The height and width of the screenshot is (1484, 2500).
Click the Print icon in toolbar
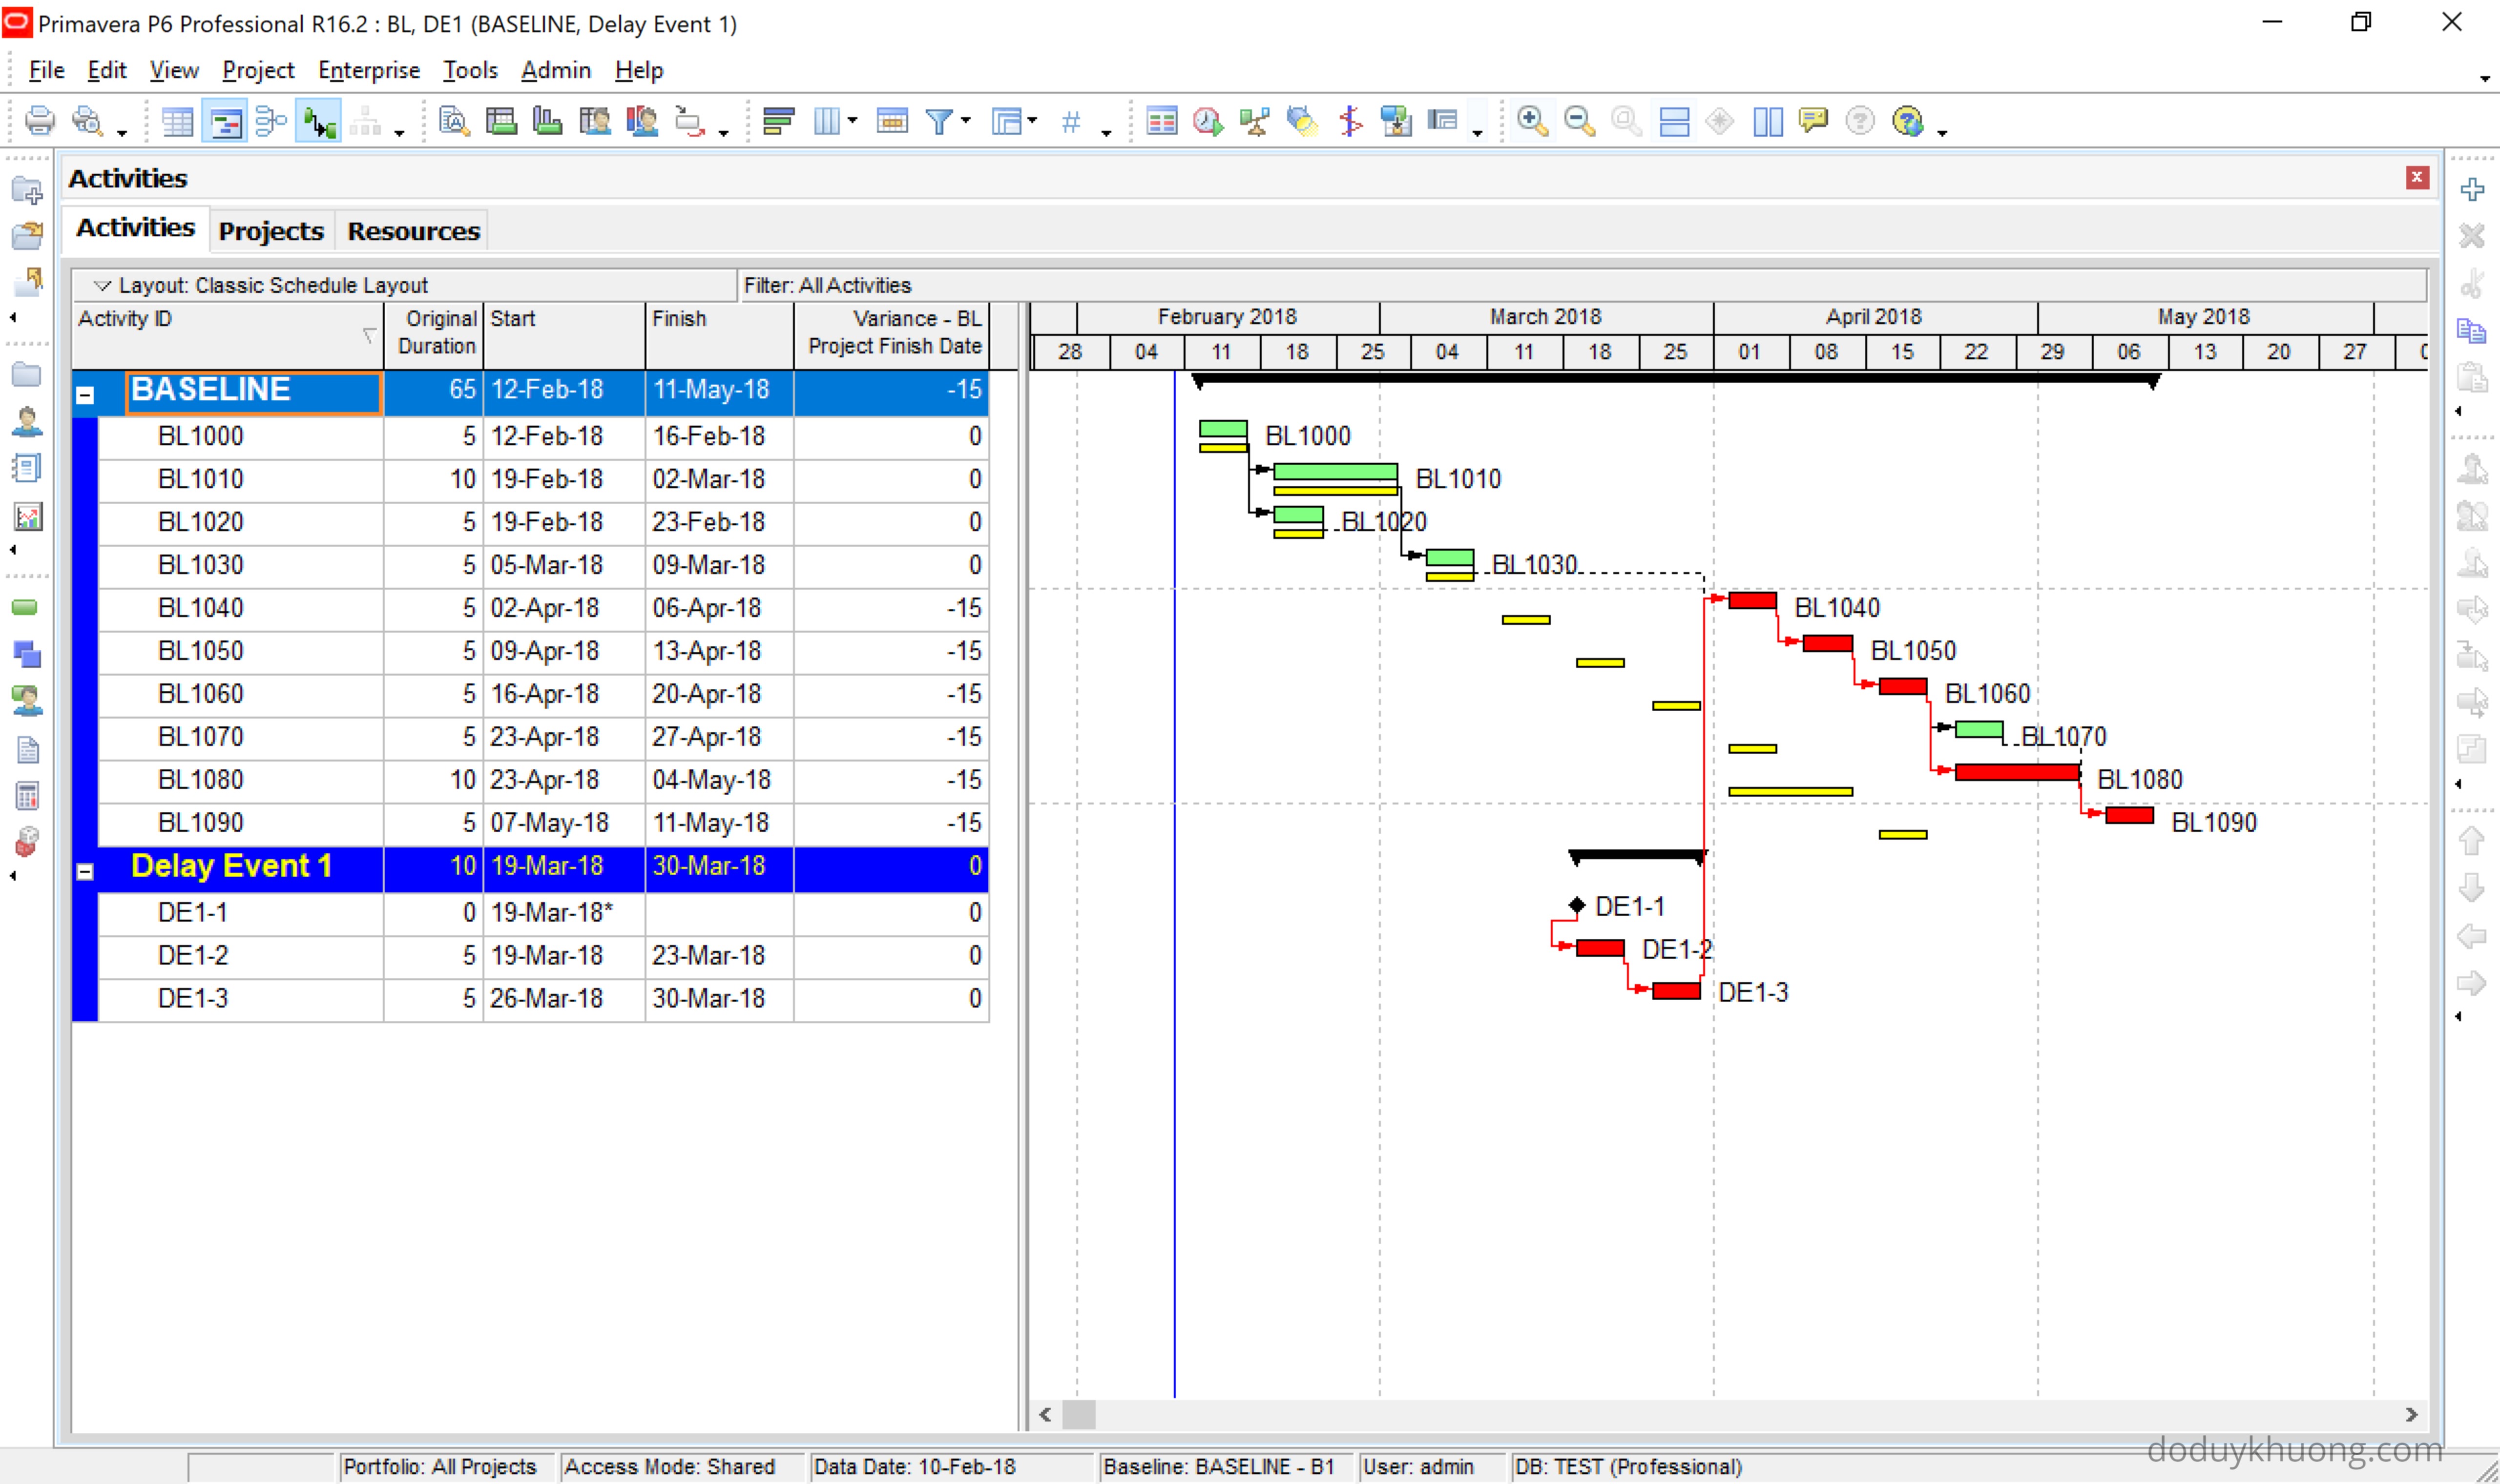tap(39, 122)
